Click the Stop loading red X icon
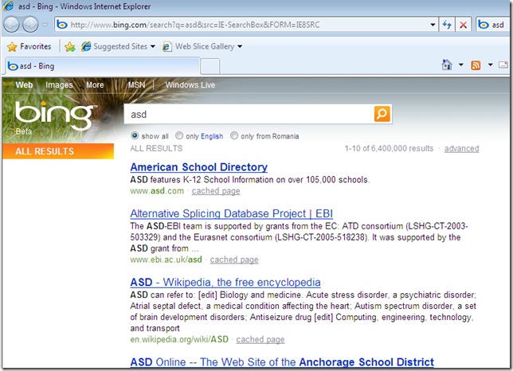Screen dimensions: 513x371 click(463, 25)
